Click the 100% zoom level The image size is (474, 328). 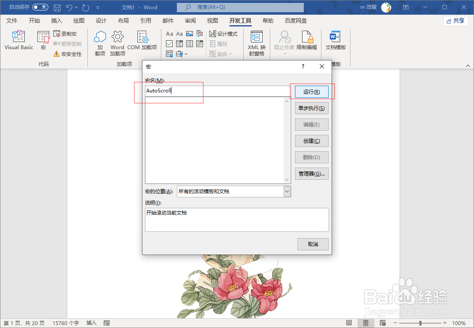click(x=458, y=323)
